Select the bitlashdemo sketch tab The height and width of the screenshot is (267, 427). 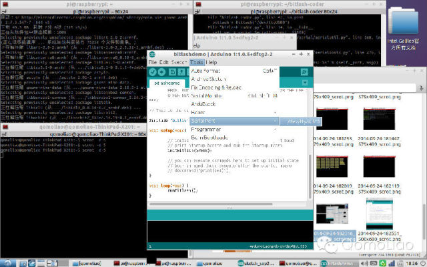(167, 83)
